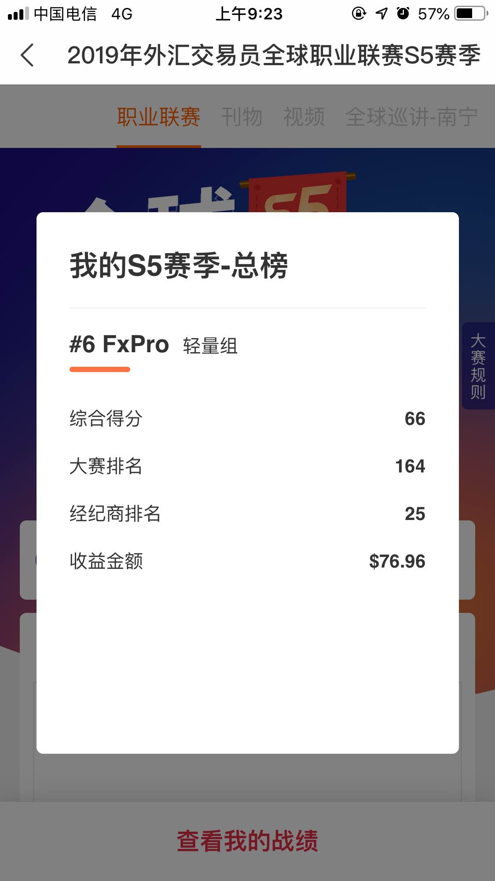495x881 pixels.
Task: Tap the 查看我的战绩 button
Action: [x=247, y=841]
